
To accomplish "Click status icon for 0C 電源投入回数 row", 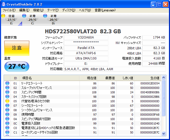I will (x=7, y=123).
